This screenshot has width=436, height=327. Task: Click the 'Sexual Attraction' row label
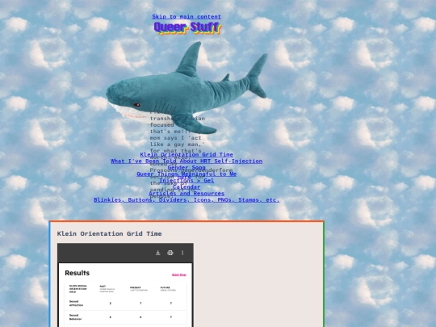click(x=76, y=303)
